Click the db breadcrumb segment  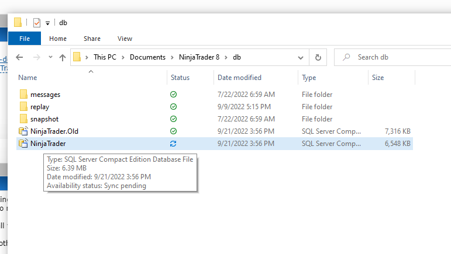point(237,57)
